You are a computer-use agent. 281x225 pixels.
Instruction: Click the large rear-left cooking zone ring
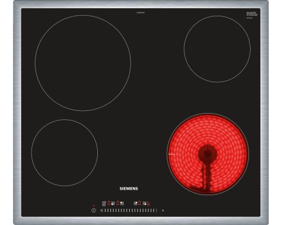click(83, 63)
